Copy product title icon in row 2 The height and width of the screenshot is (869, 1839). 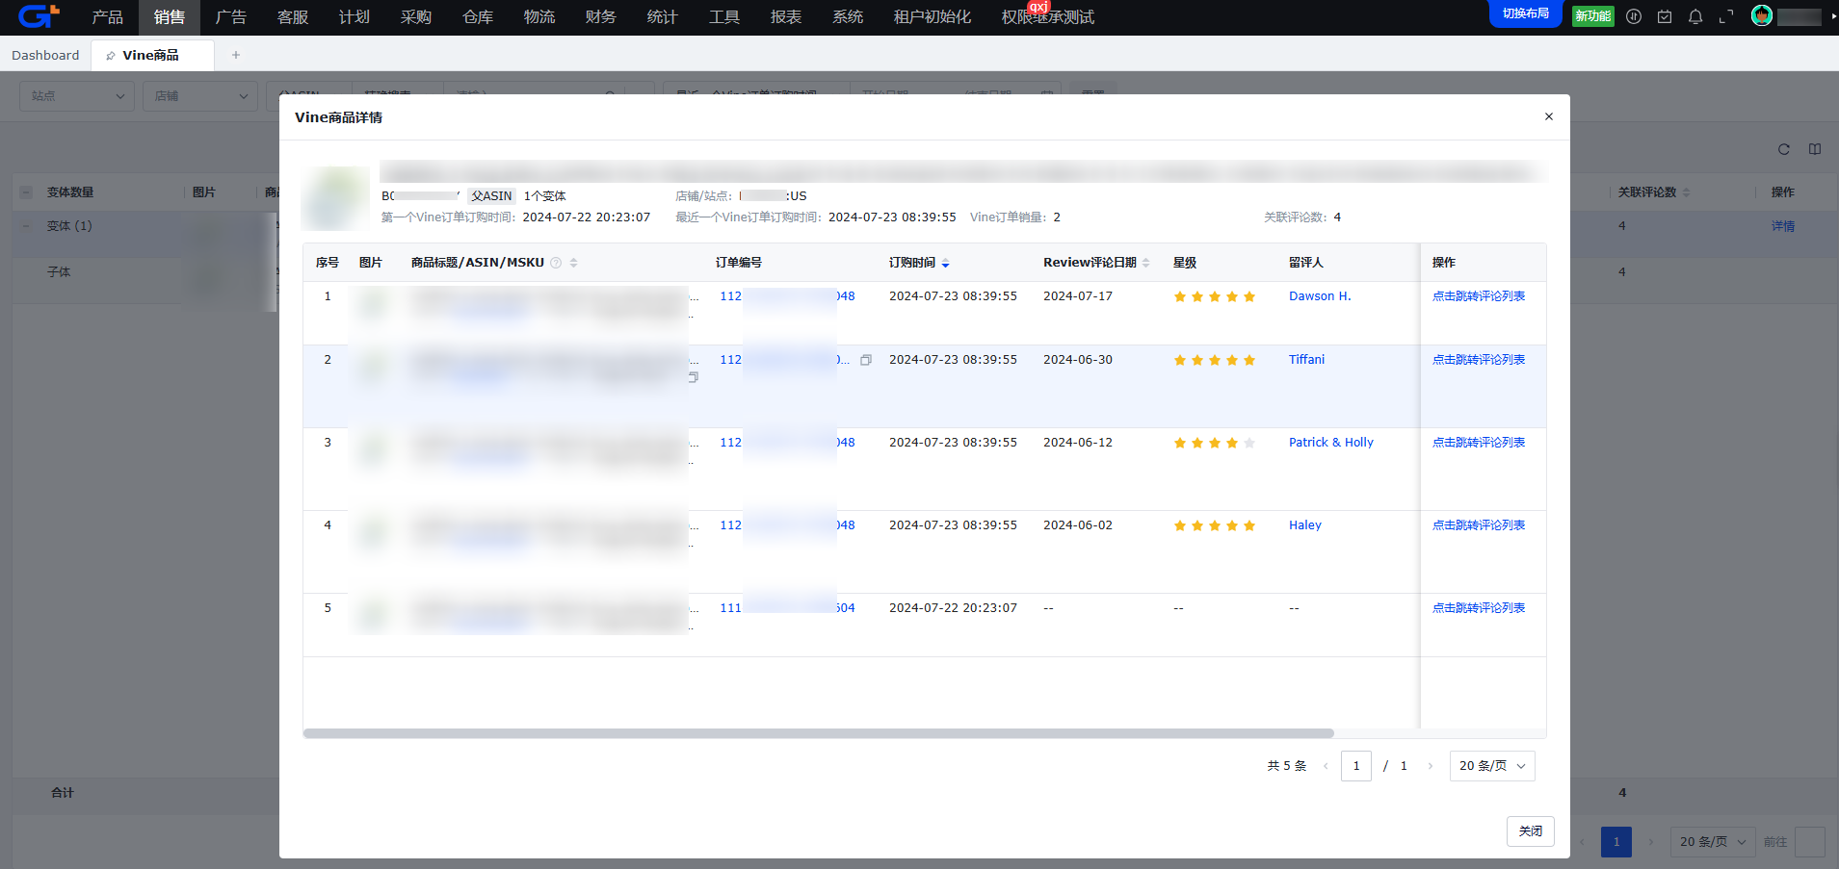tap(694, 377)
